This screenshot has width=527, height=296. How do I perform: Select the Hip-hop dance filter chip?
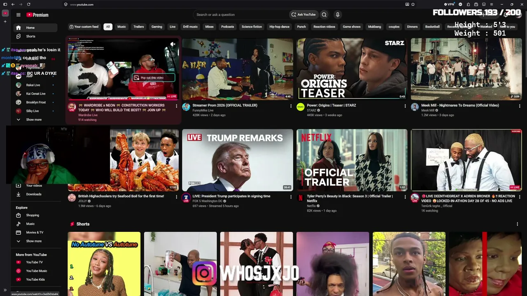pyautogui.click(x=280, y=27)
